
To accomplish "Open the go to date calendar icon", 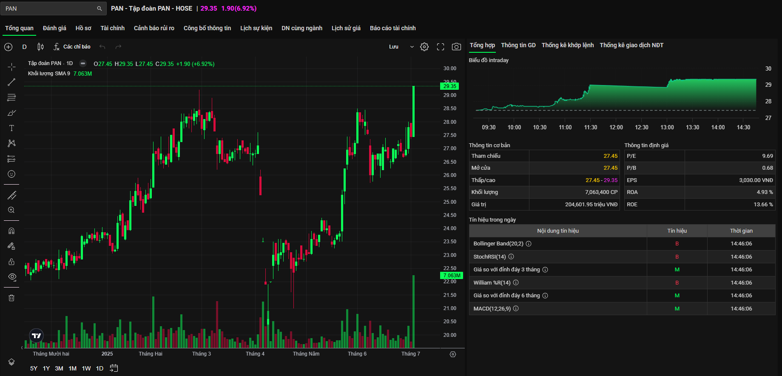I will pyautogui.click(x=114, y=368).
